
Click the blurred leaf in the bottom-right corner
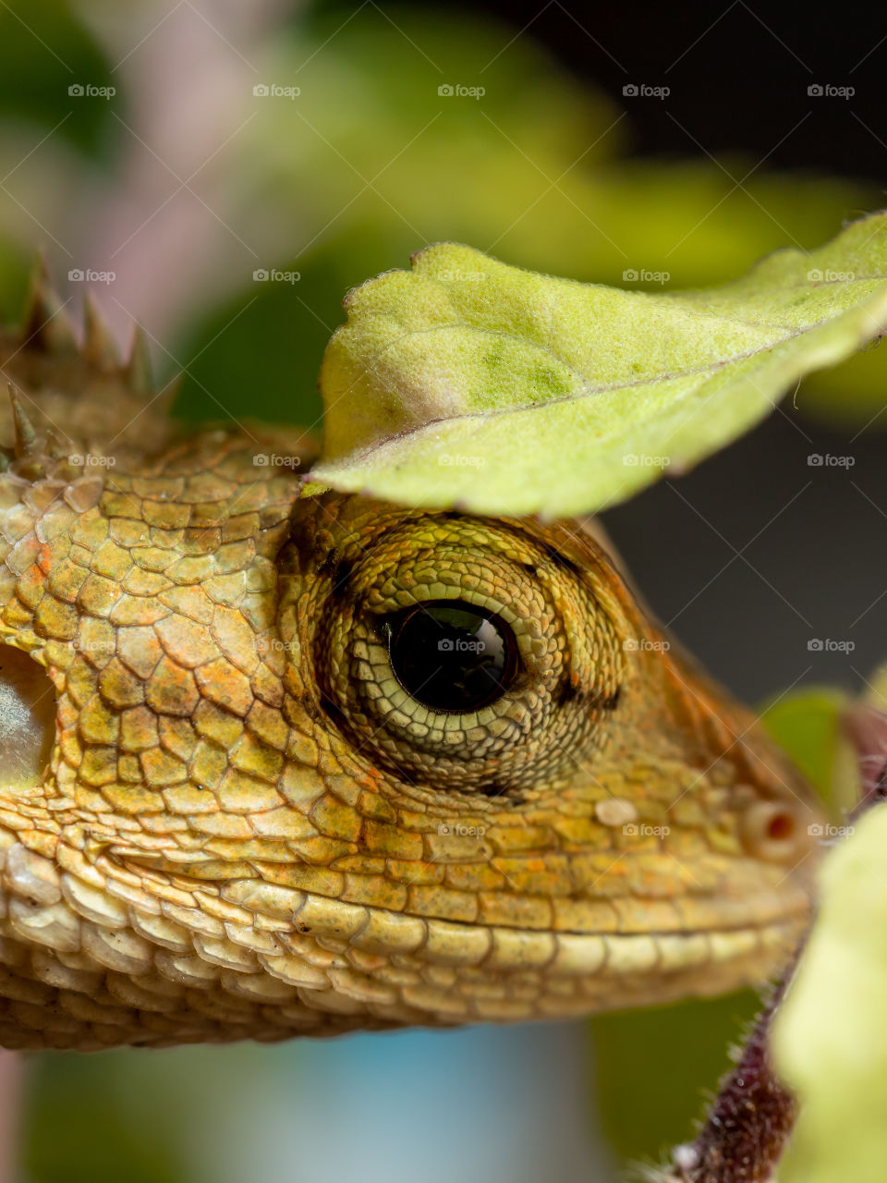point(836,1017)
